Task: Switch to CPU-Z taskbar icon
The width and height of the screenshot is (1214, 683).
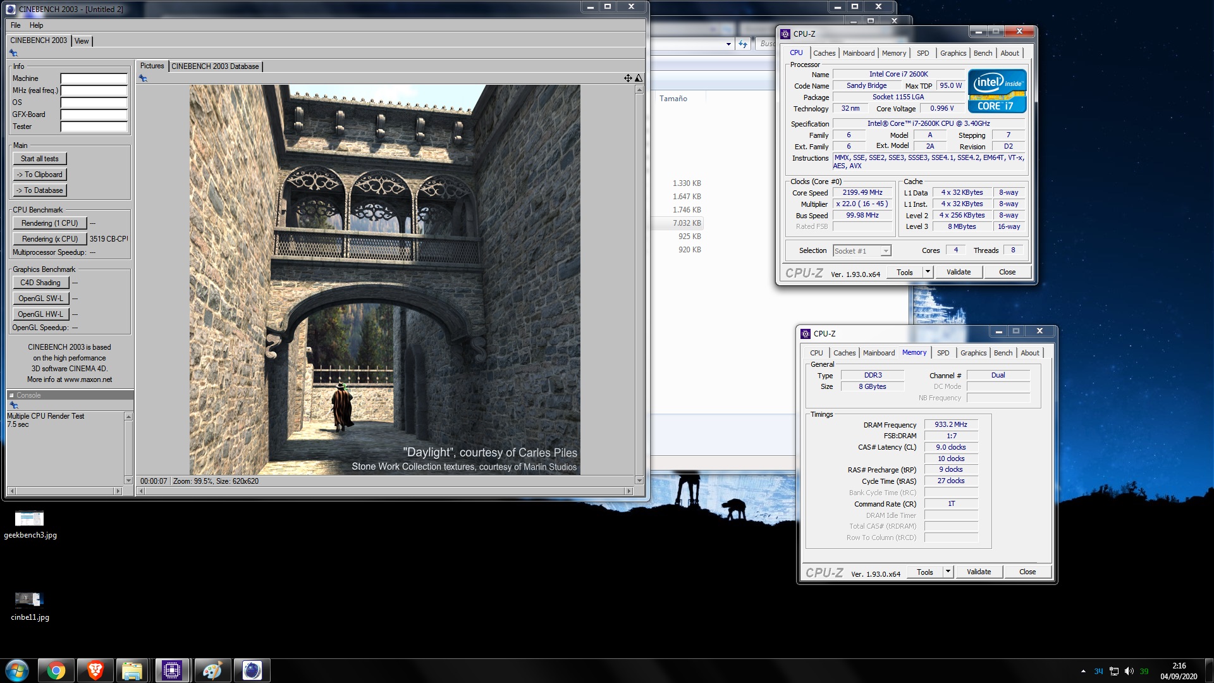Action: point(171,670)
